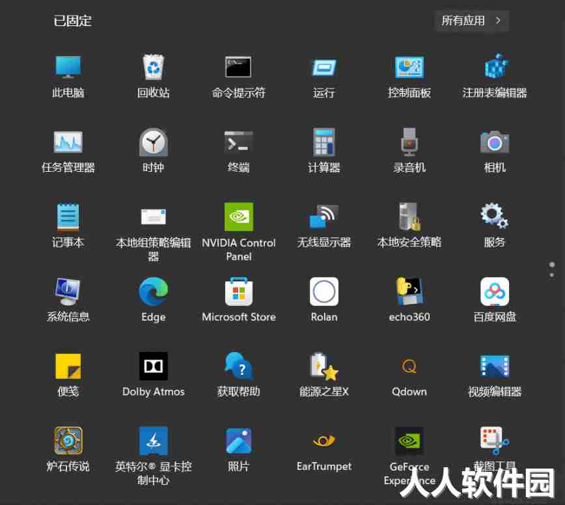Open 系统信息 System Information
This screenshot has height=505, width=565.
[x=68, y=292]
